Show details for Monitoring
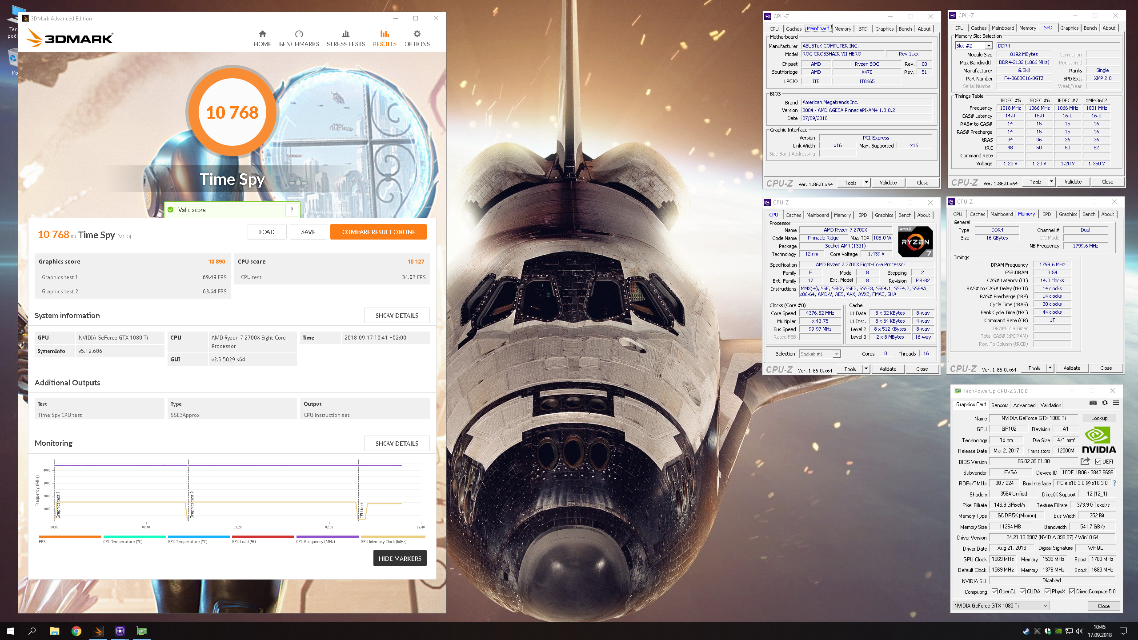Viewport: 1138px width, 640px height. tap(397, 444)
